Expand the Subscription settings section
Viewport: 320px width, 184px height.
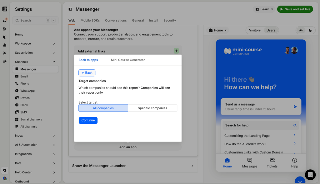point(35,53)
